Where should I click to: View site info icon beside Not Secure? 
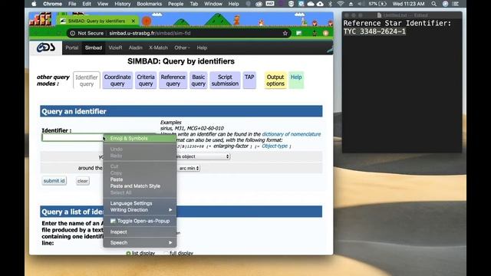tap(73, 33)
